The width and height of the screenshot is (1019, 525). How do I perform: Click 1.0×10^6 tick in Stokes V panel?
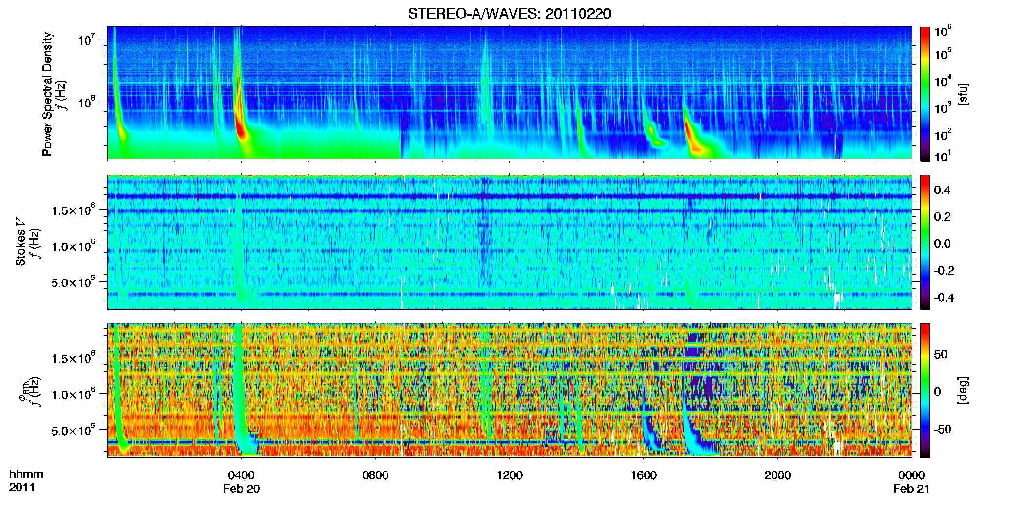(x=73, y=245)
